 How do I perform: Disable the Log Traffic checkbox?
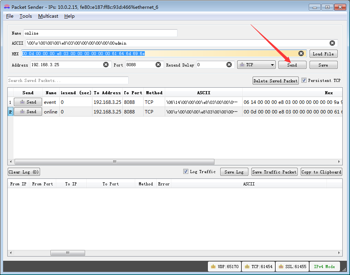click(186, 172)
